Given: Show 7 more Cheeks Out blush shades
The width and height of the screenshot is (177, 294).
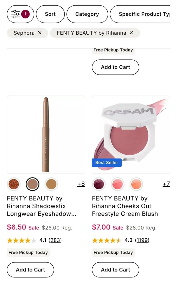Looking at the screenshot, I should tap(166, 184).
